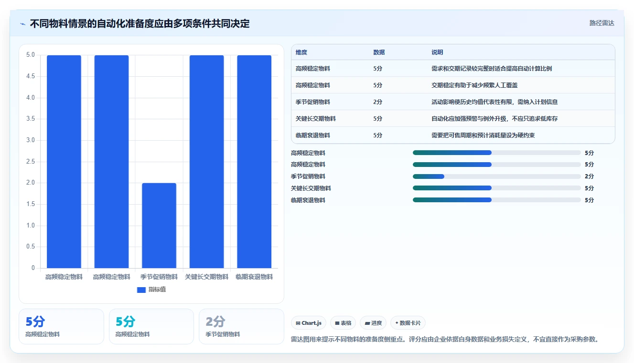Screen dimensions: 634x363
Task: Click the 2.5 y-axis tick label
Action: coord(31,161)
